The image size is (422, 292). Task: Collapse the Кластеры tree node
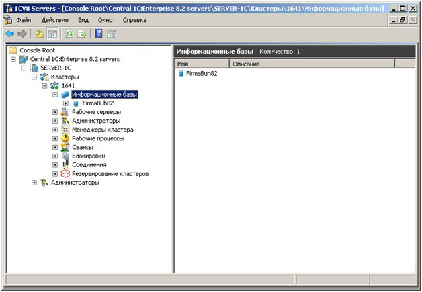[34, 77]
